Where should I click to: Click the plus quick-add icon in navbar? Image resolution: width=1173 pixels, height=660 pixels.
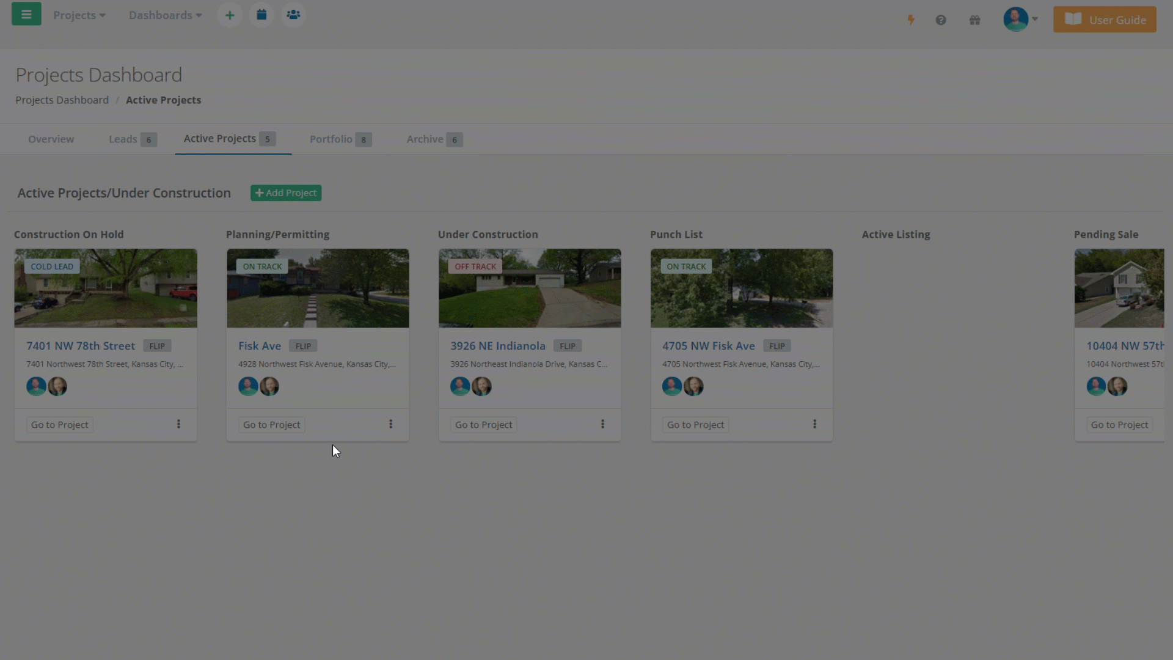point(230,15)
